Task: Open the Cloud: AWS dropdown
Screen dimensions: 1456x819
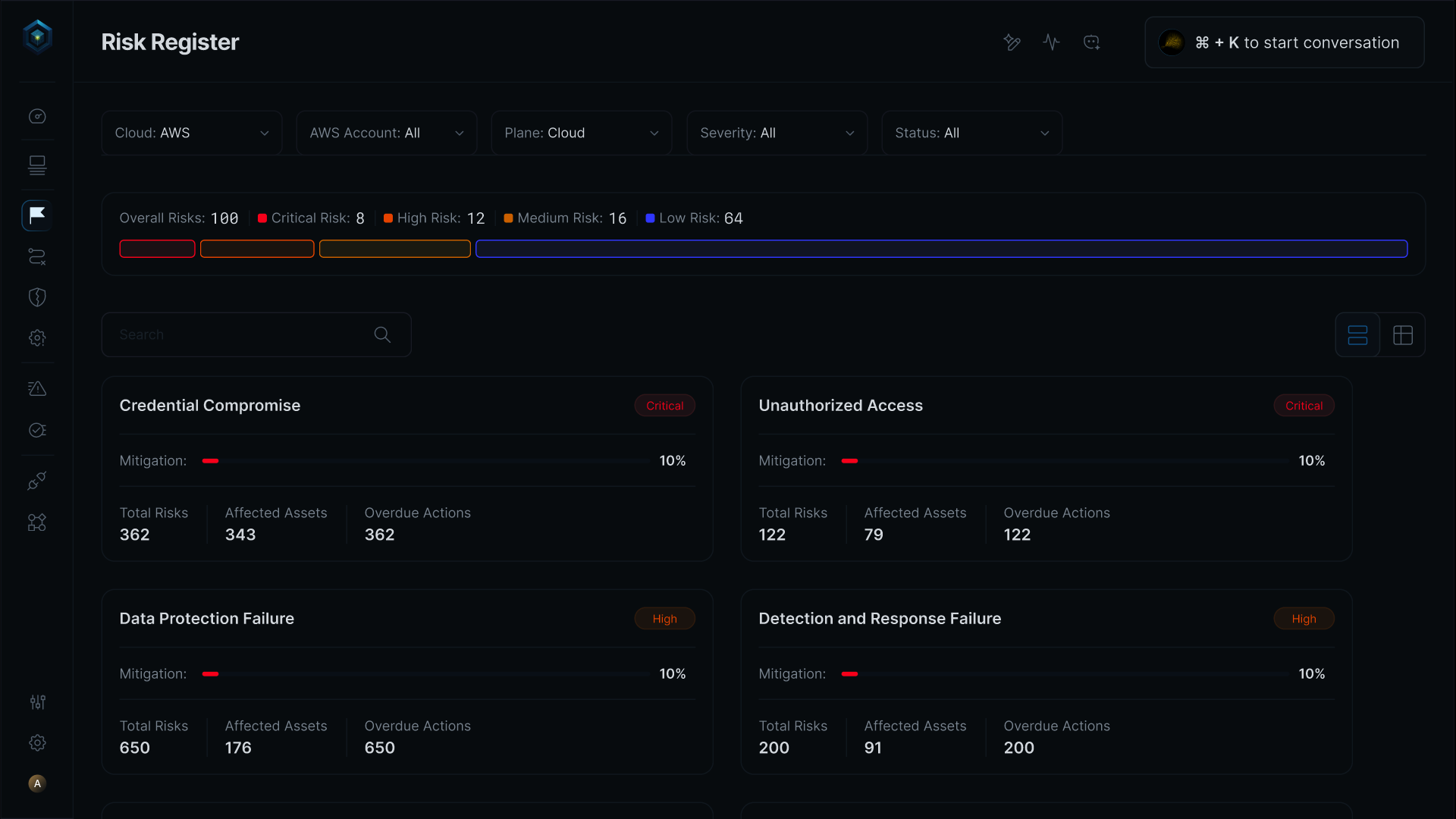Action: 192,133
